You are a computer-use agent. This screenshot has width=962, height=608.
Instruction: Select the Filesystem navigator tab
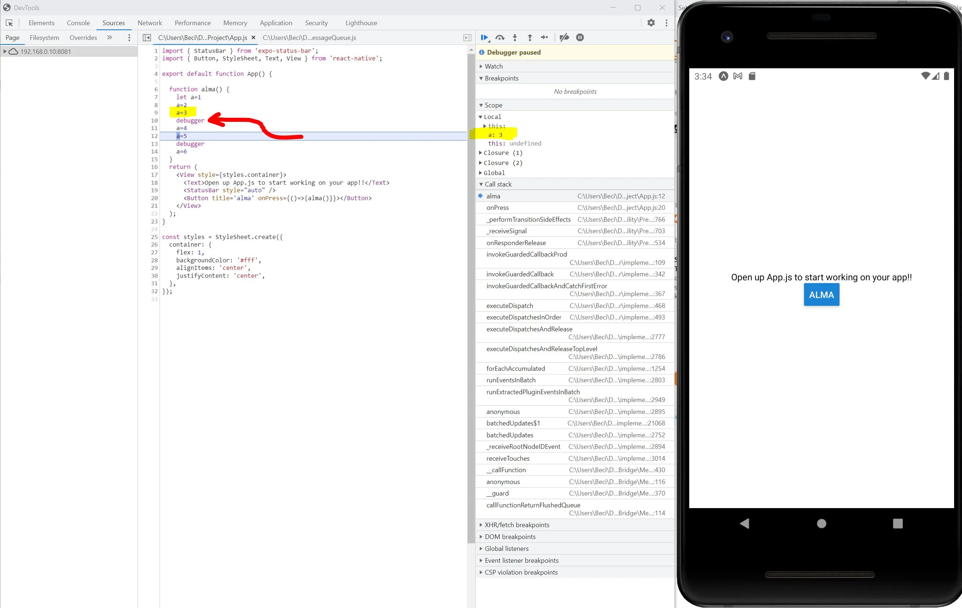coord(44,37)
